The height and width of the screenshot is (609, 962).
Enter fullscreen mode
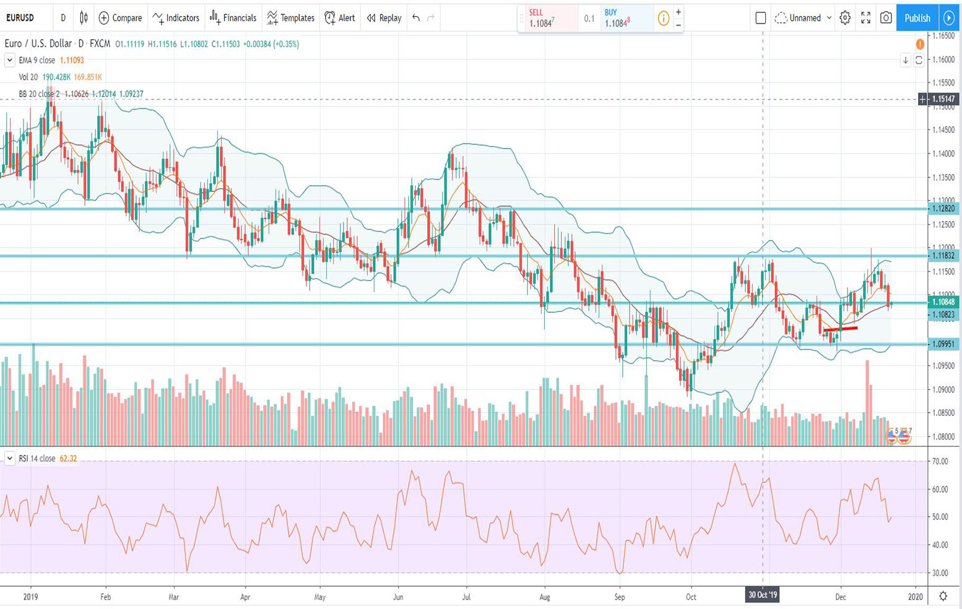(865, 18)
